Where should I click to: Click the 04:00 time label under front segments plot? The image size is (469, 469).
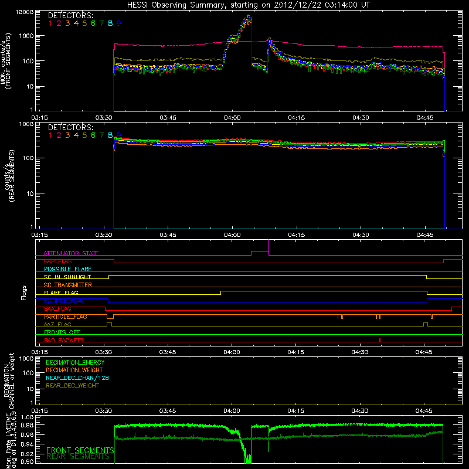coord(232,118)
